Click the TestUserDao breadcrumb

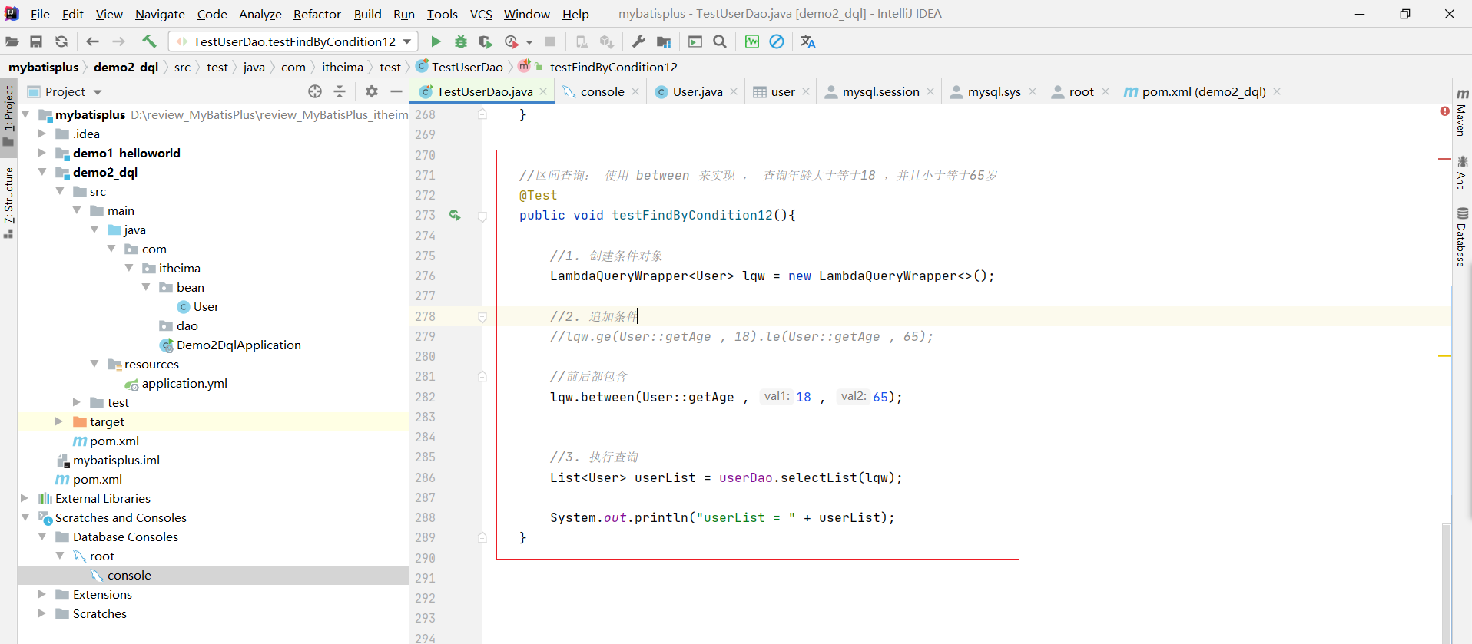coord(459,67)
